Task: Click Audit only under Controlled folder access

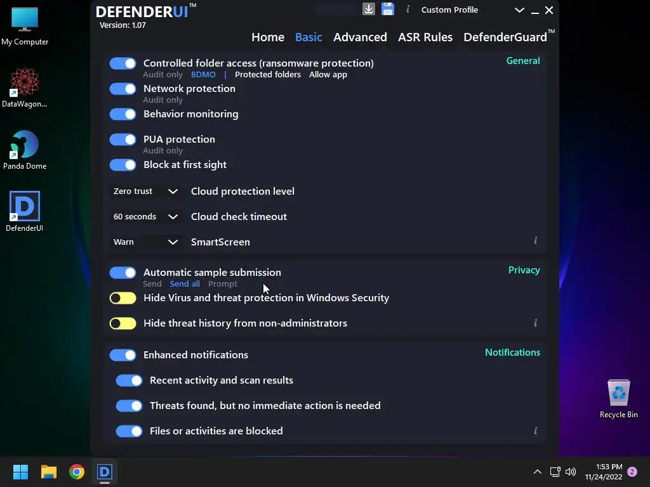Action: click(162, 75)
